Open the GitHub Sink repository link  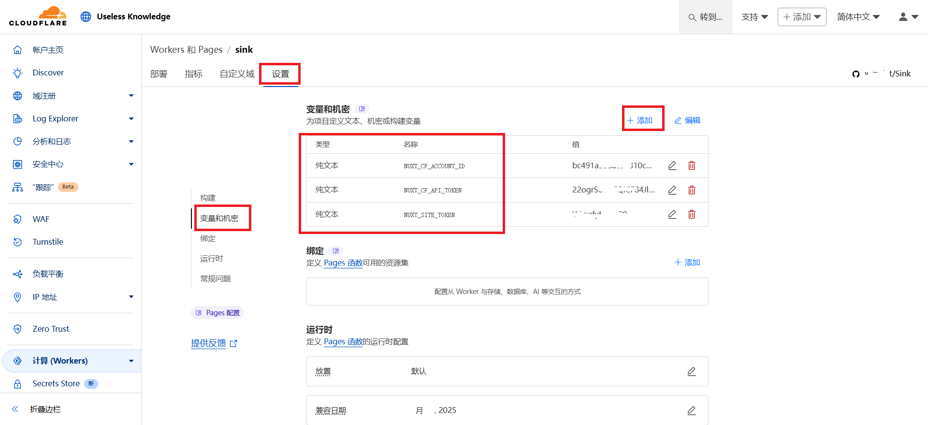coord(881,73)
